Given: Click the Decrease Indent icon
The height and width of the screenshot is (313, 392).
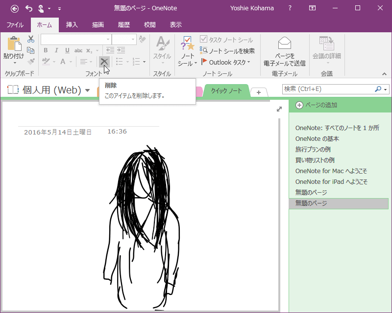Looking at the screenshot, I should coord(110,50).
